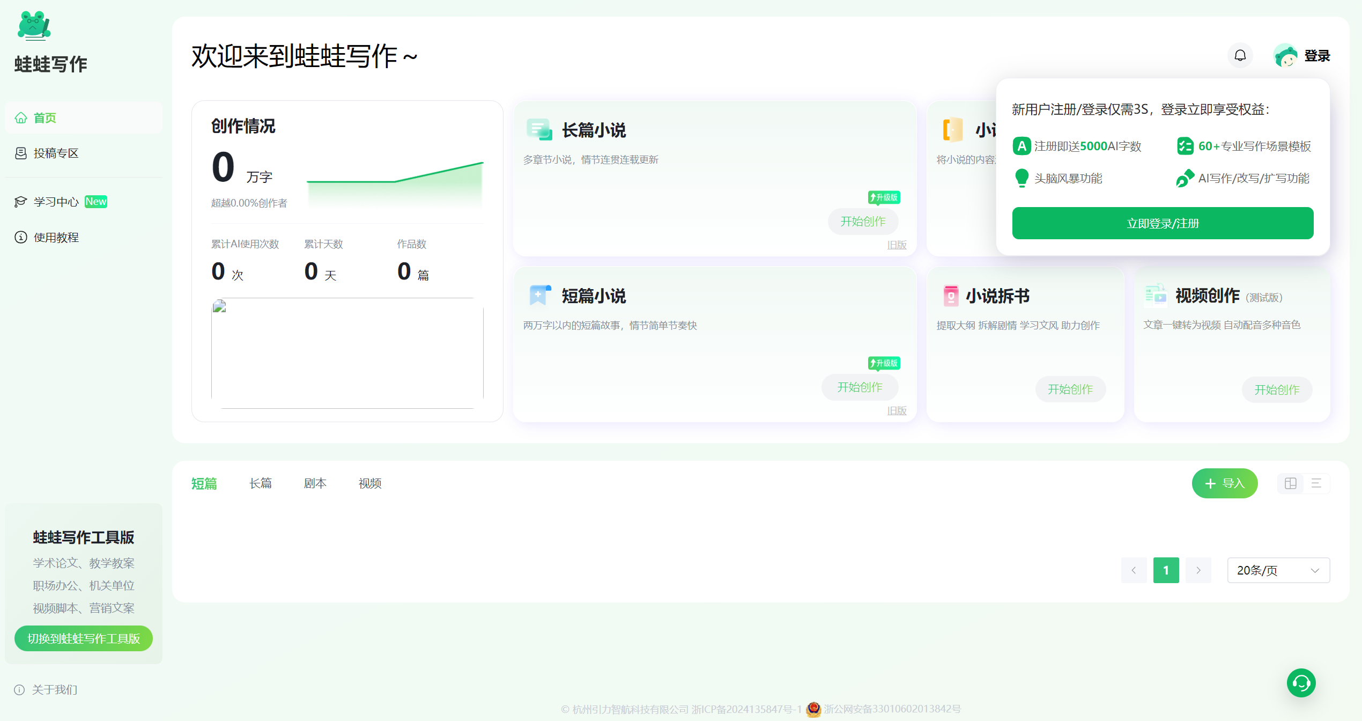Open 旧版 link on 短篇小说 card
This screenshot has height=721, width=1362.
coord(897,411)
